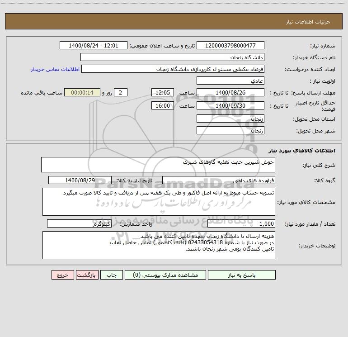
Task: Select the need number field 1200003798000477
Action: tap(230, 45)
